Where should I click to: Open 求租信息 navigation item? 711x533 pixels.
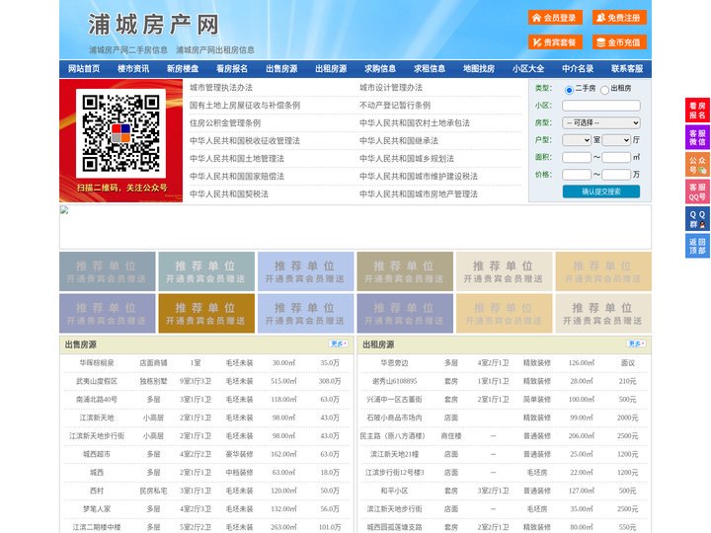tap(430, 69)
